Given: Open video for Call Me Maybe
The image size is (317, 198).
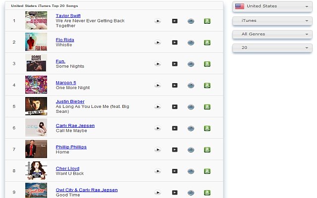Looking at the screenshot, I should (x=175, y=128).
